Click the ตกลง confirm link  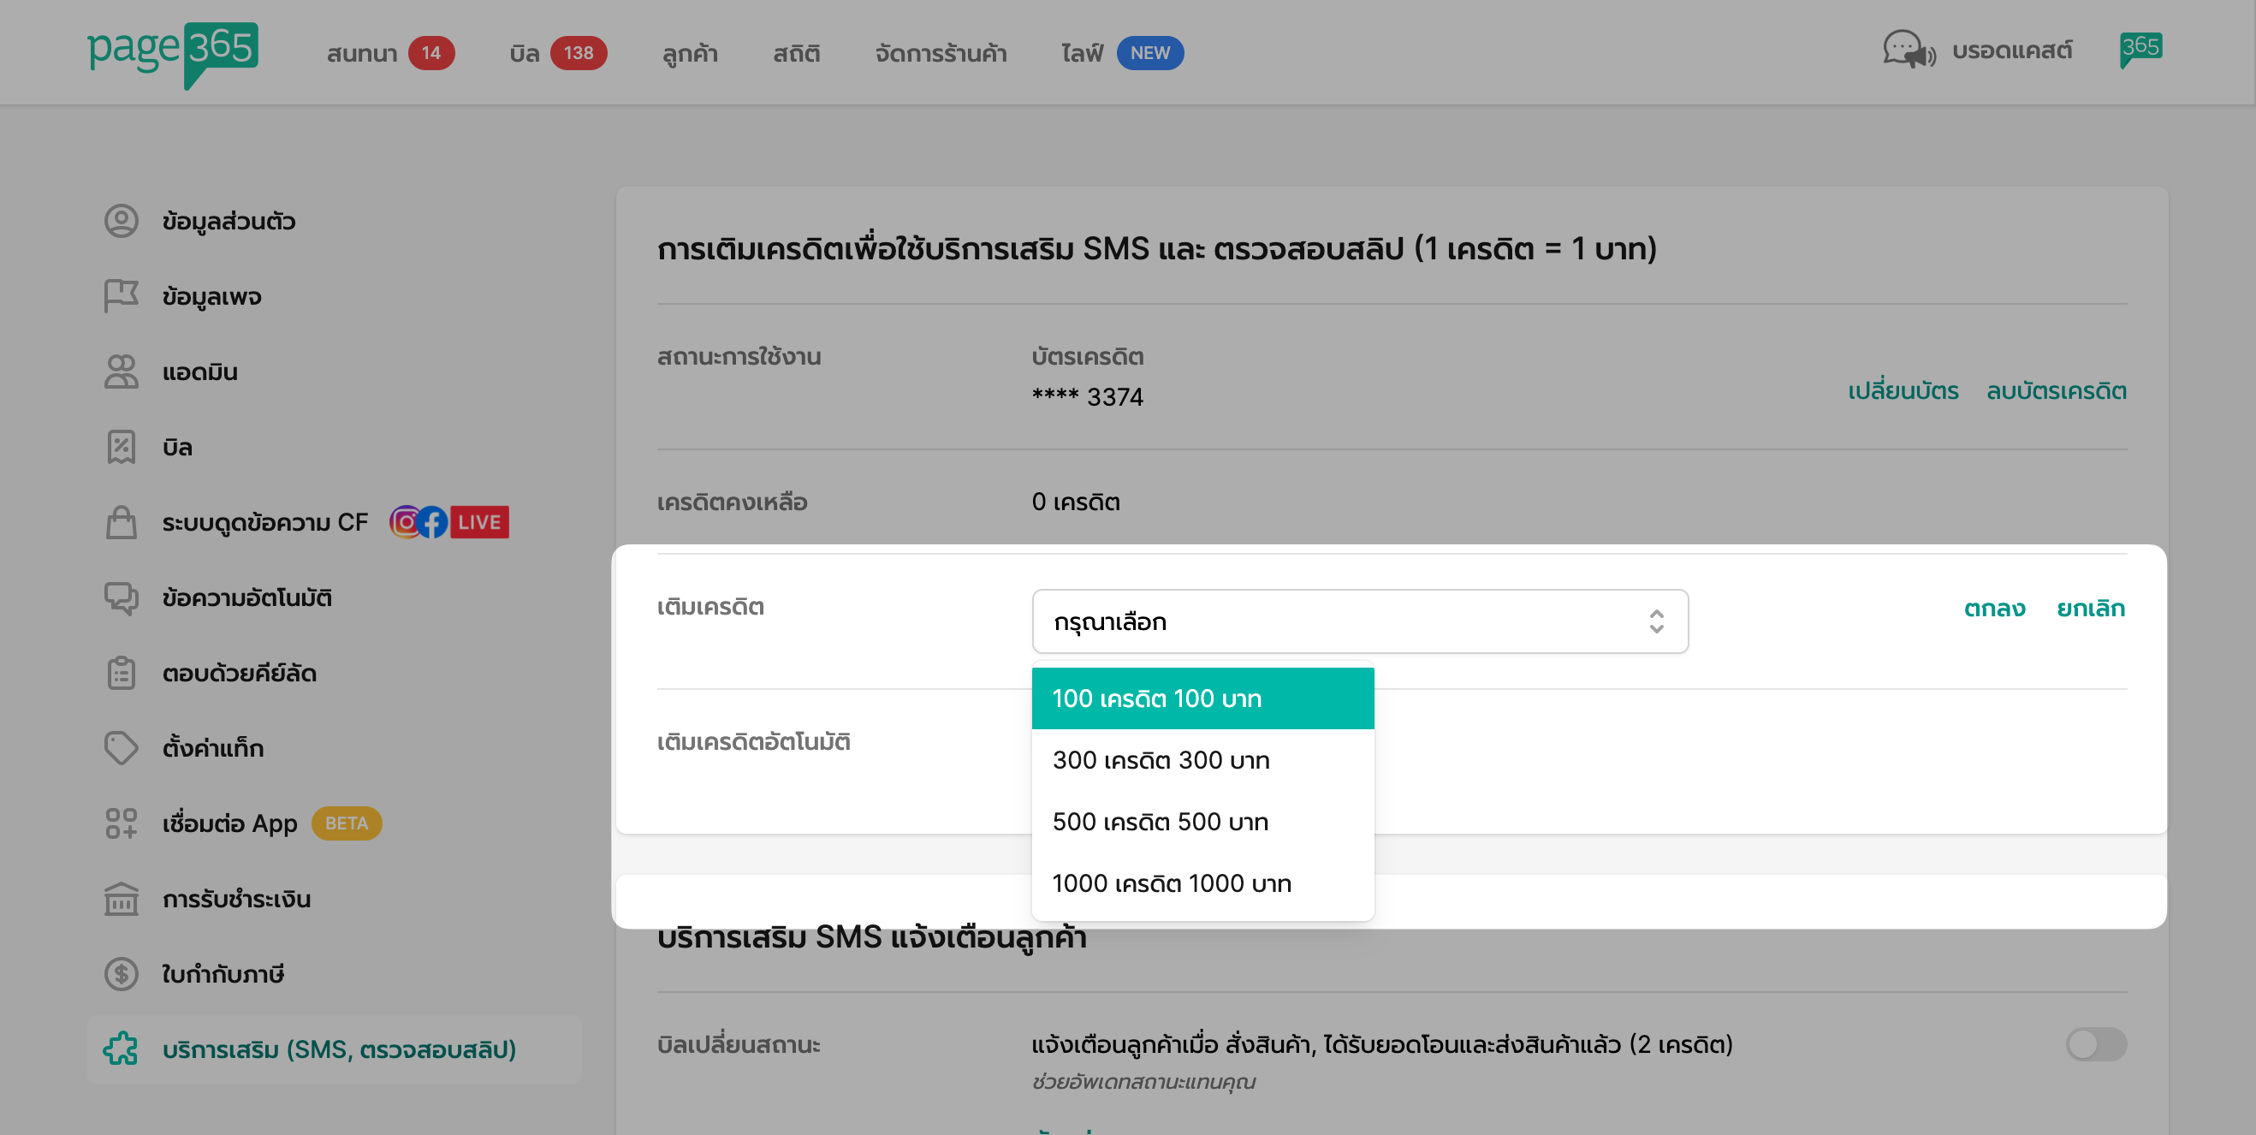click(x=1994, y=608)
